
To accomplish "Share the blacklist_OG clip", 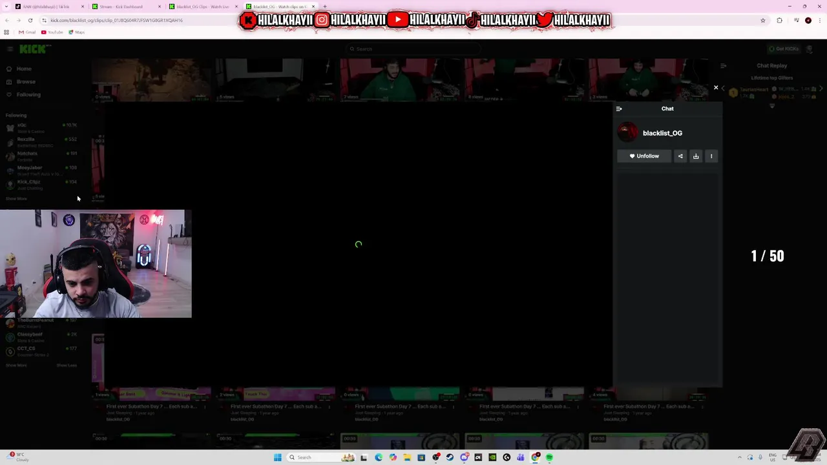I will click(x=680, y=156).
